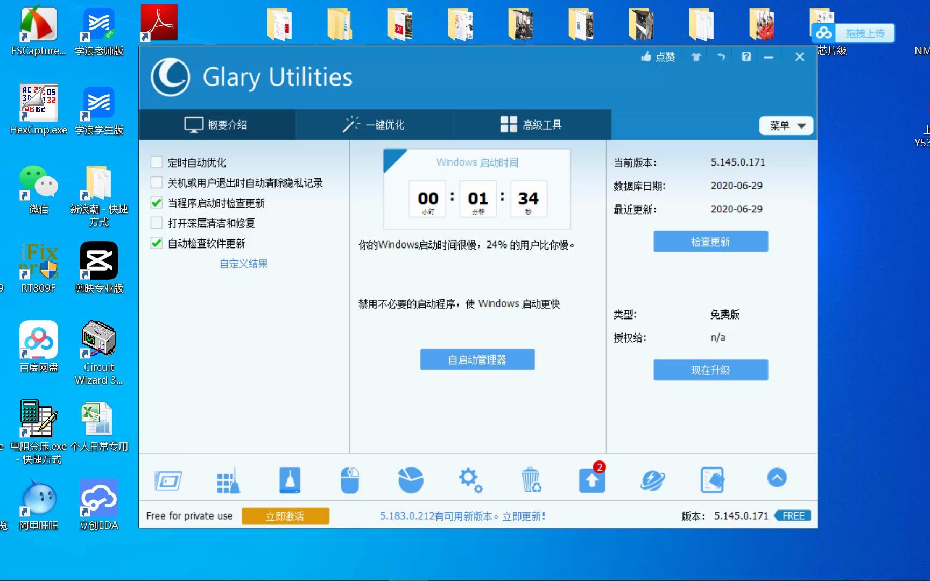Open the context menu manager mouse icon

350,480
